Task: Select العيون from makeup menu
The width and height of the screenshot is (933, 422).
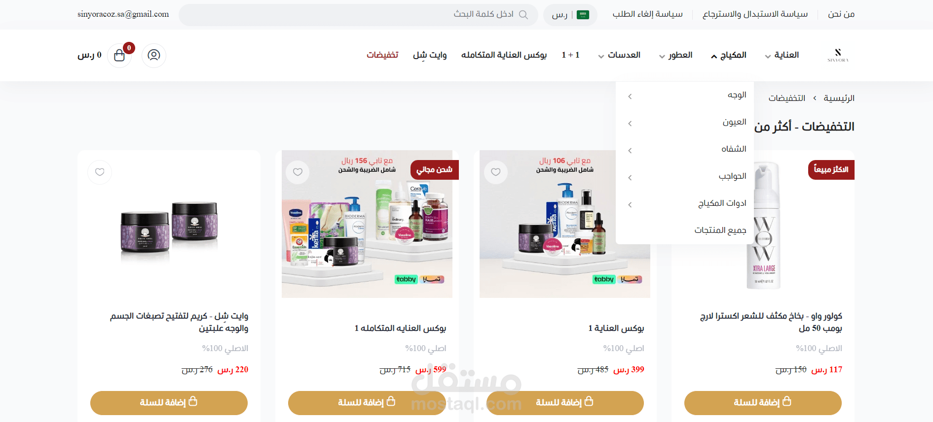Action: (734, 122)
